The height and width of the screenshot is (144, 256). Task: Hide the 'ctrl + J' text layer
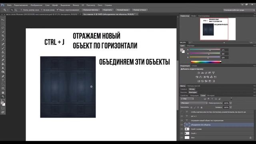pos(182,116)
